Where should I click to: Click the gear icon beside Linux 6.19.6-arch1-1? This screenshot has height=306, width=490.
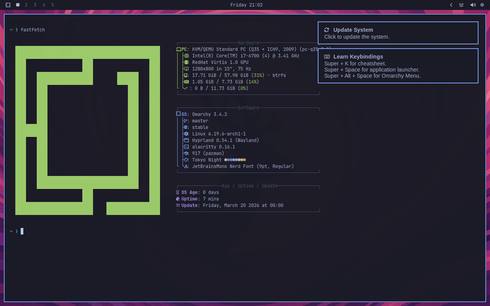point(186,134)
